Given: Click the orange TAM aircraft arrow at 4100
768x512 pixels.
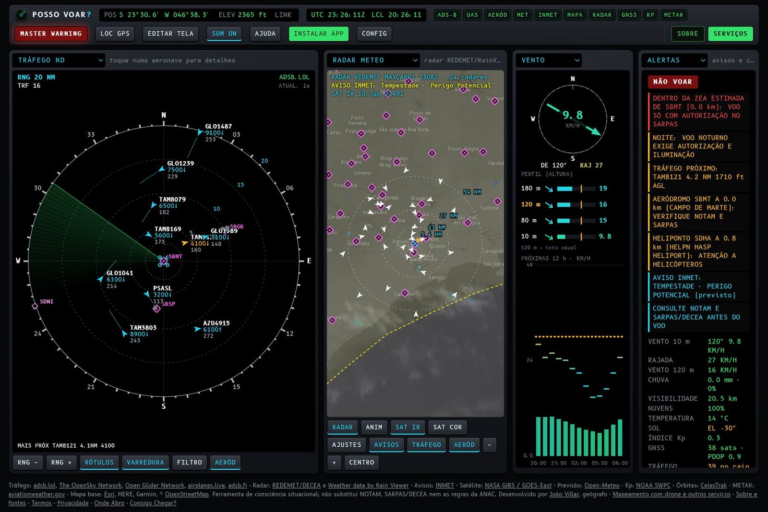Looking at the screenshot, I should [184, 243].
